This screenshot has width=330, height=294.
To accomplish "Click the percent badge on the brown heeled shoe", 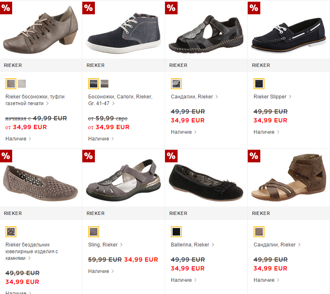I will pyautogui.click(x=5, y=8).
